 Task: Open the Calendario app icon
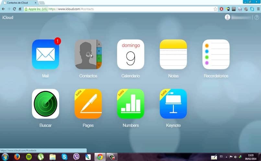pyautogui.click(x=131, y=54)
